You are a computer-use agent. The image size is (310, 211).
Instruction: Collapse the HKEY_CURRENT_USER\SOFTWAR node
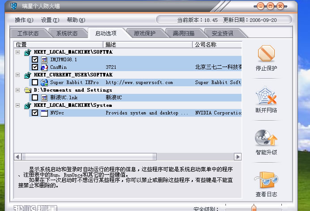pos(17,75)
